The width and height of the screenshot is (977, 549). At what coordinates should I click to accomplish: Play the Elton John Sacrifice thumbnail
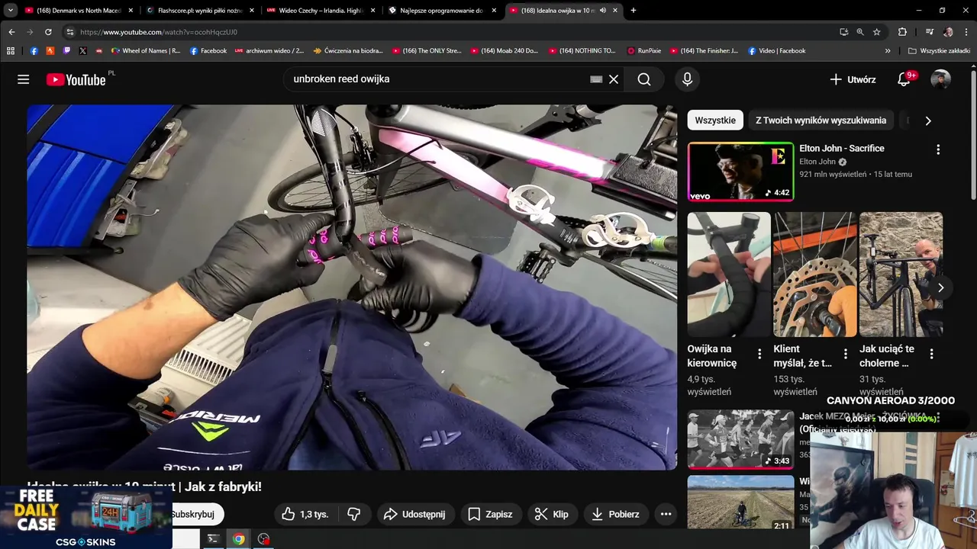[740, 172]
